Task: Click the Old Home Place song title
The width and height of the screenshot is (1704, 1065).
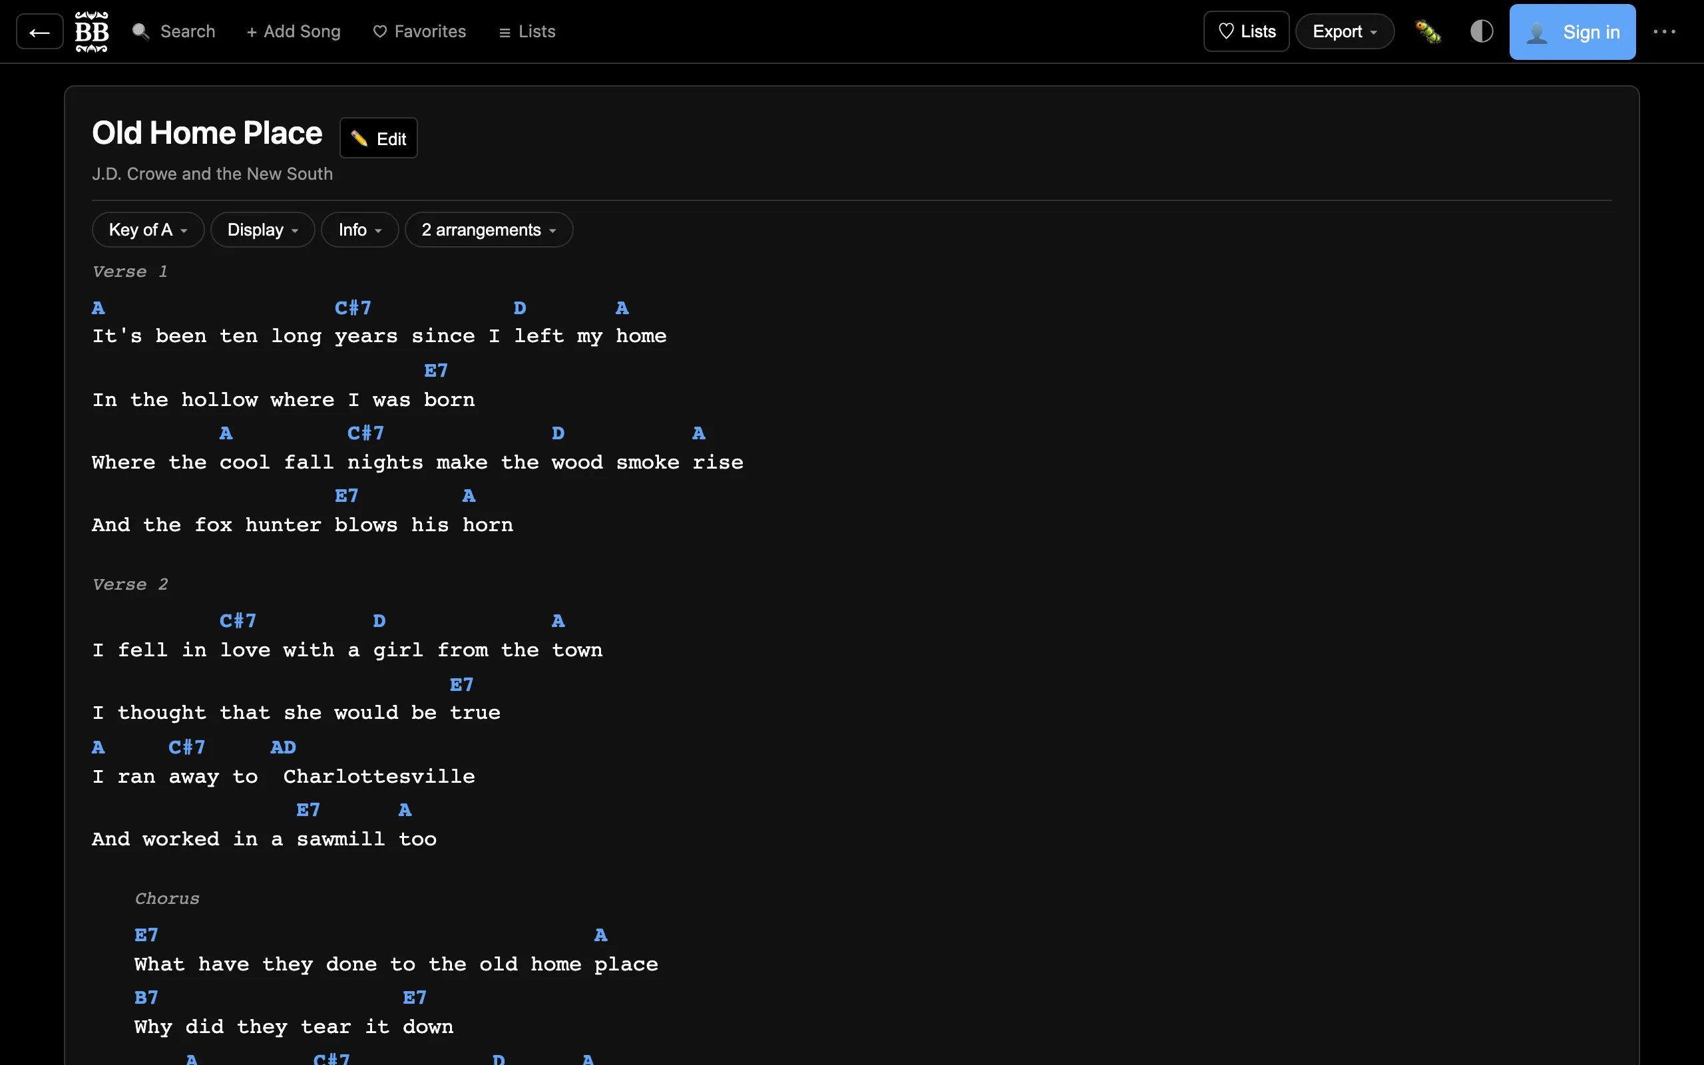Action: tap(207, 133)
